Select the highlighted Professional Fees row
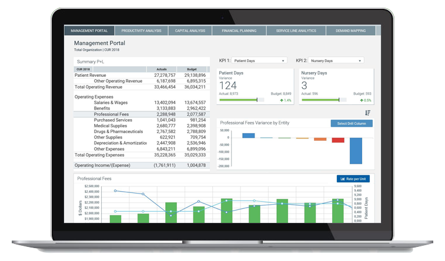 (x=141, y=114)
